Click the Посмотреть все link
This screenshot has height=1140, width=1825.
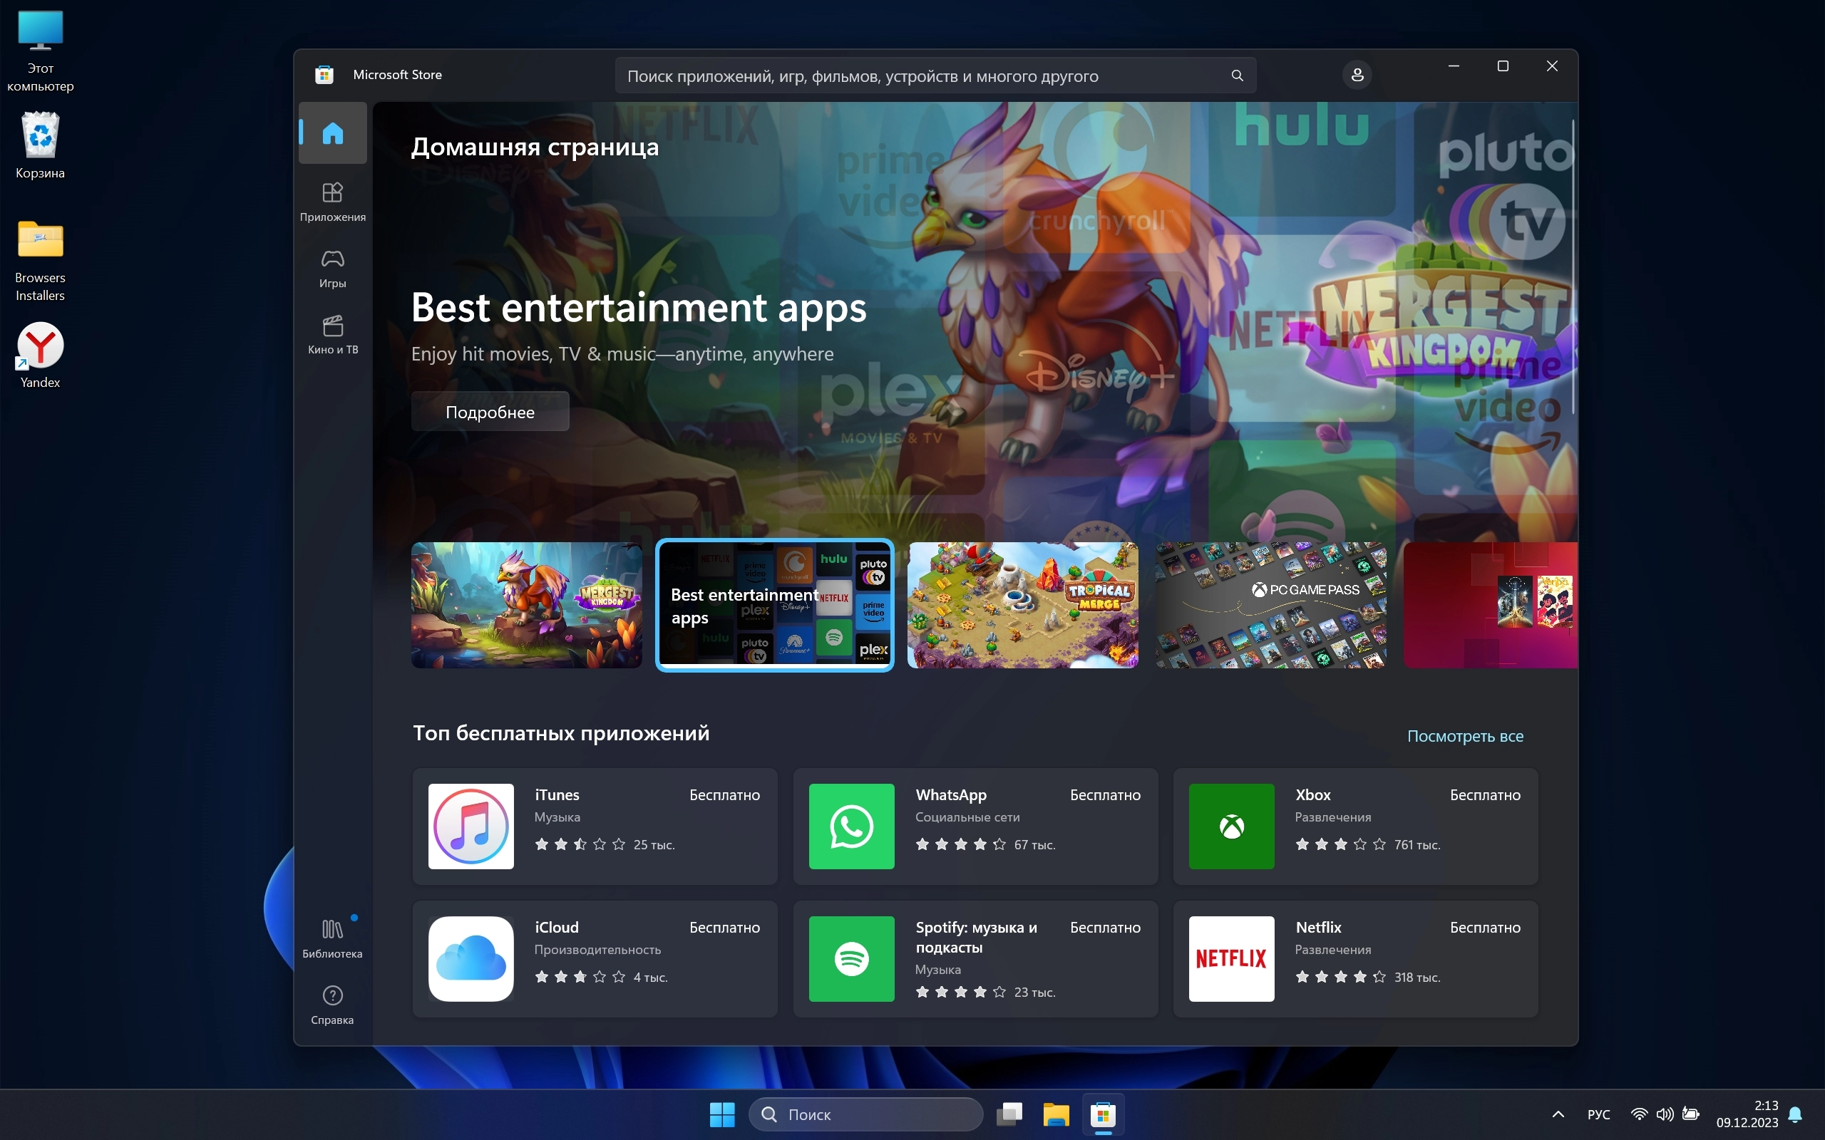1464,736
